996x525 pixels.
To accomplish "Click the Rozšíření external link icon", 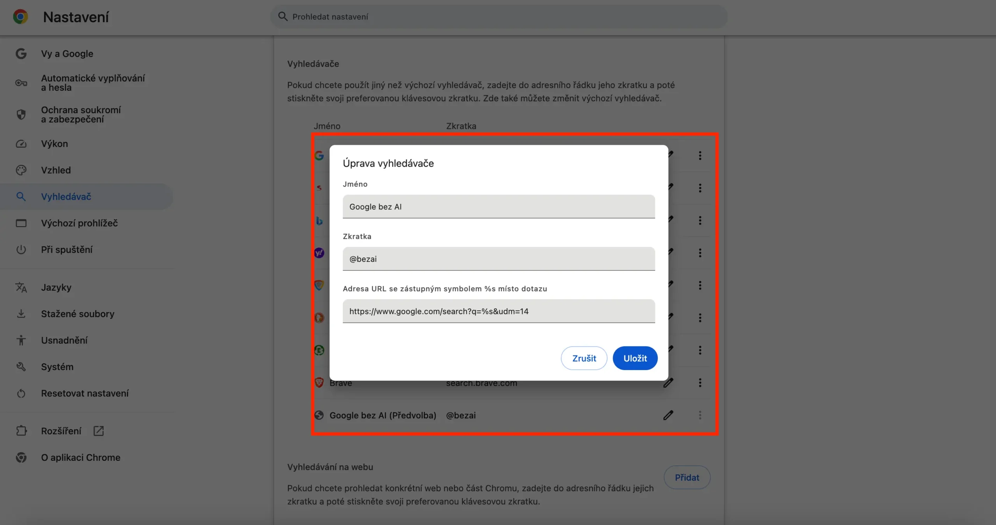I will pyautogui.click(x=98, y=431).
